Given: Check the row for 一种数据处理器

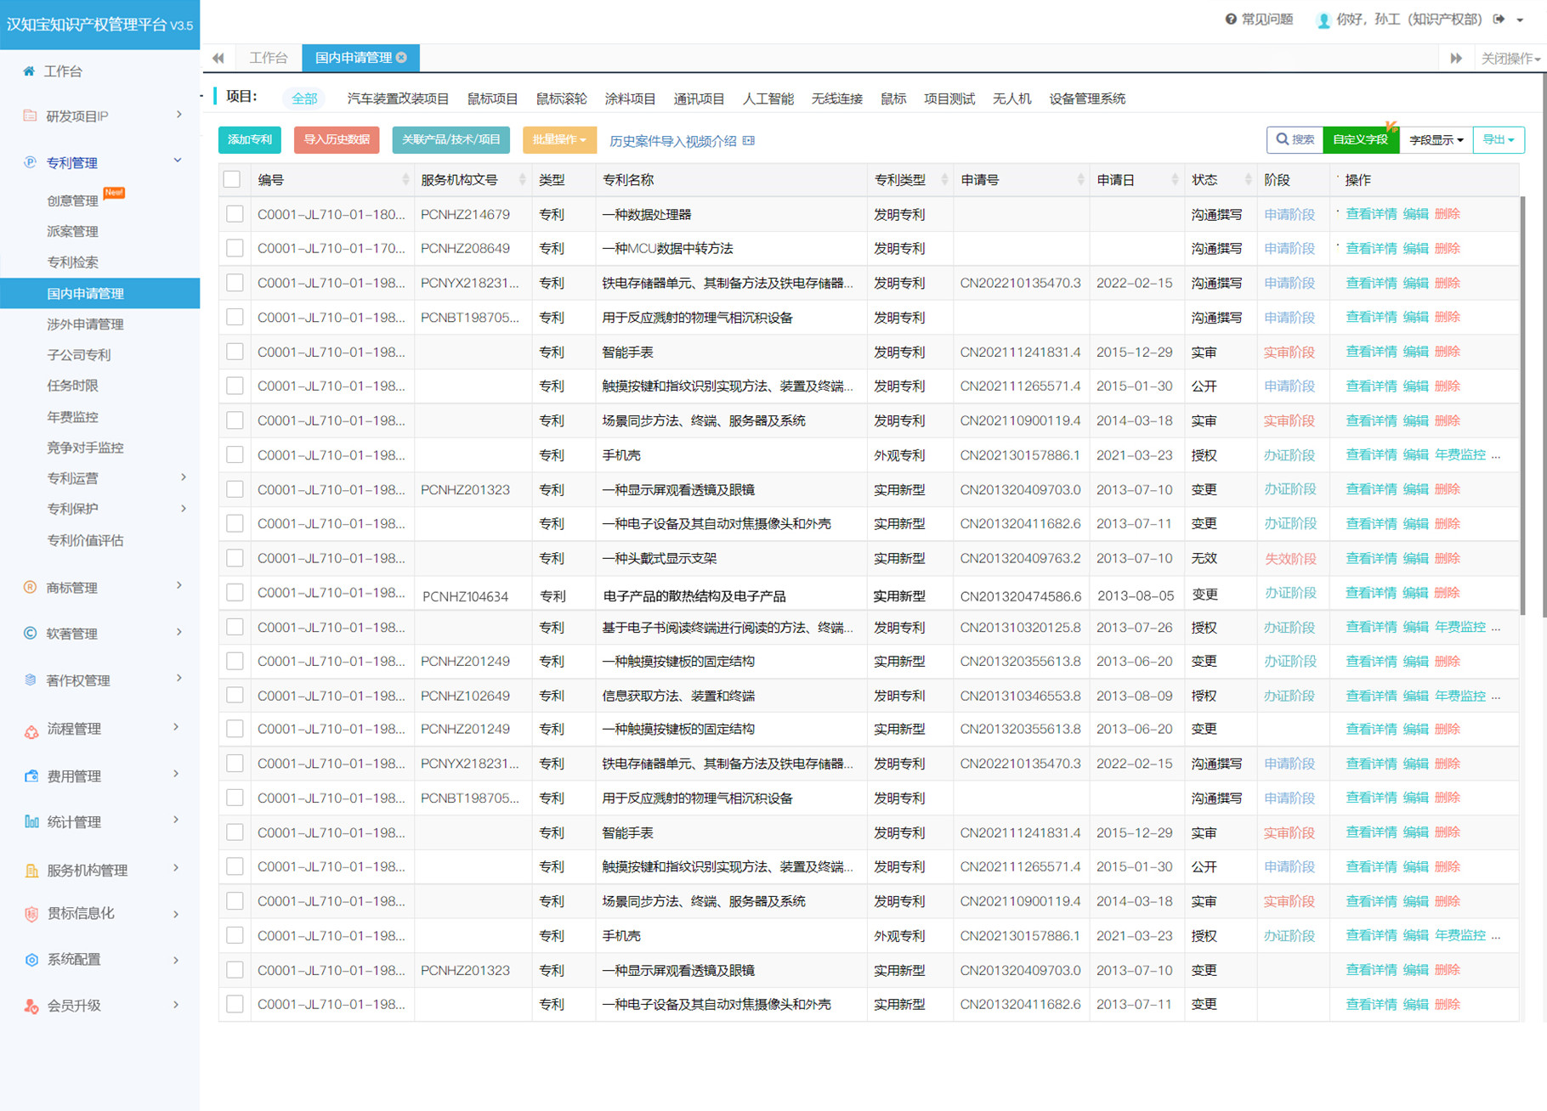Looking at the screenshot, I should [235, 214].
